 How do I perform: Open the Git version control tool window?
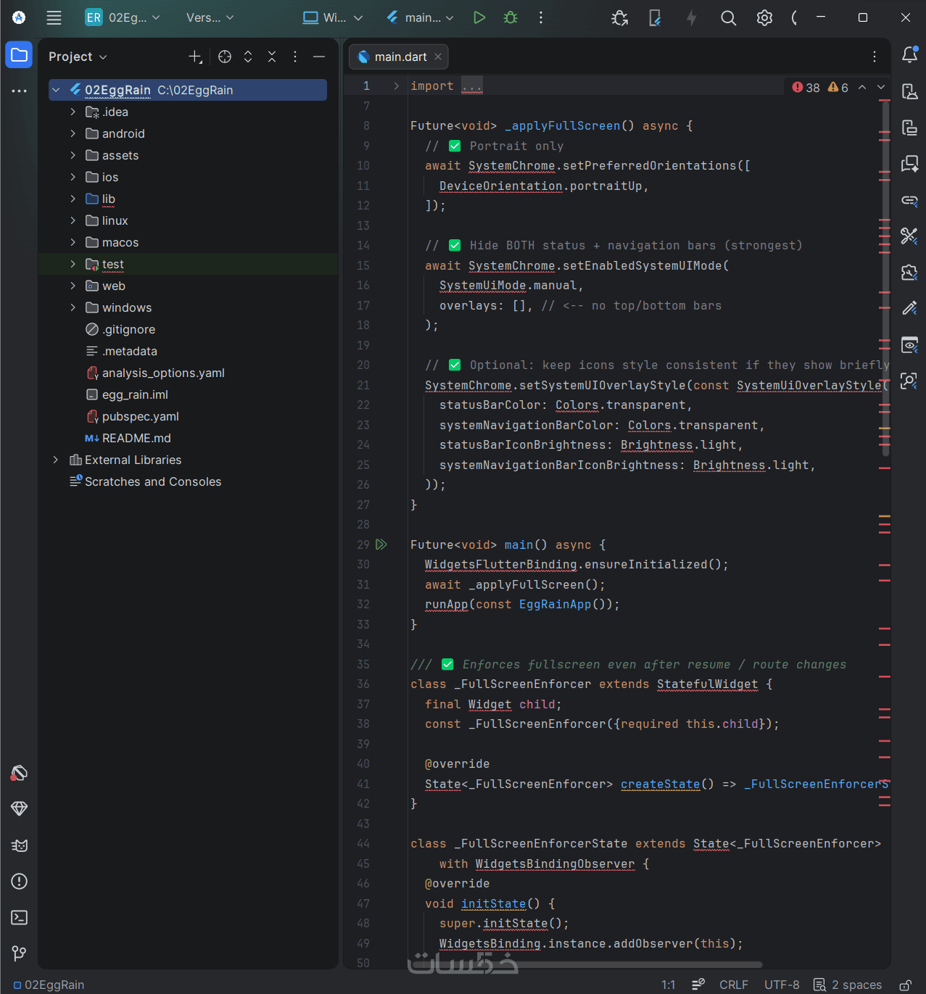pyautogui.click(x=20, y=953)
